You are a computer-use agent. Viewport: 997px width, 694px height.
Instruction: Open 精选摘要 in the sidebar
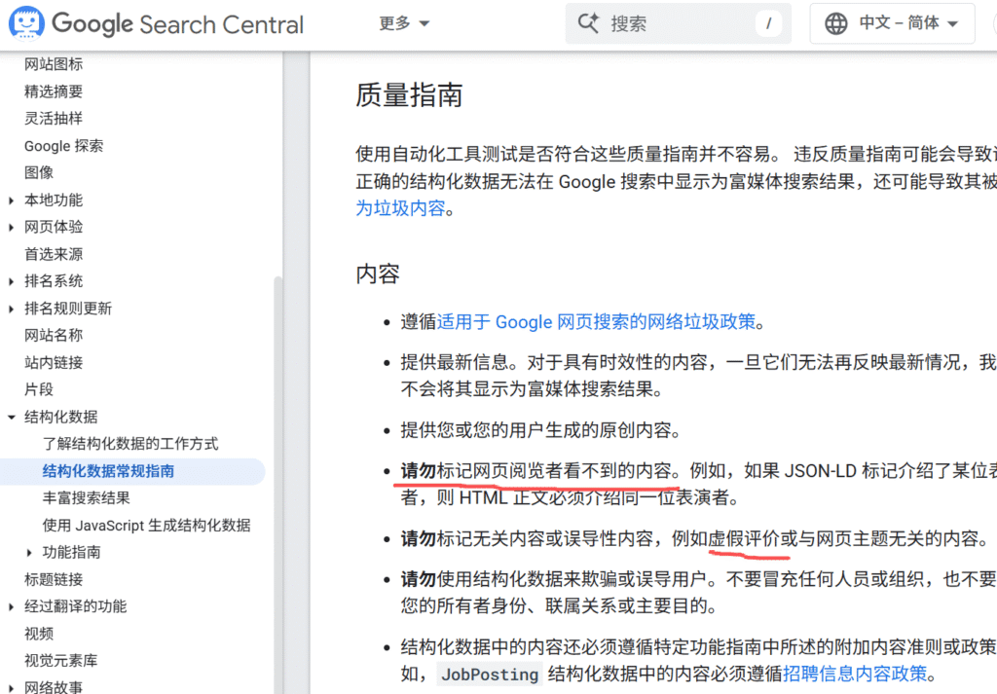point(54,91)
